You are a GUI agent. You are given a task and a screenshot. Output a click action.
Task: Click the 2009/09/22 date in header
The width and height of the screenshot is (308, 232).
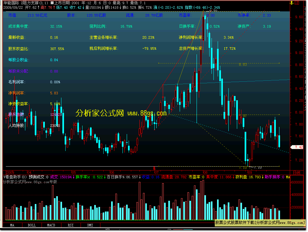coord(13,7)
